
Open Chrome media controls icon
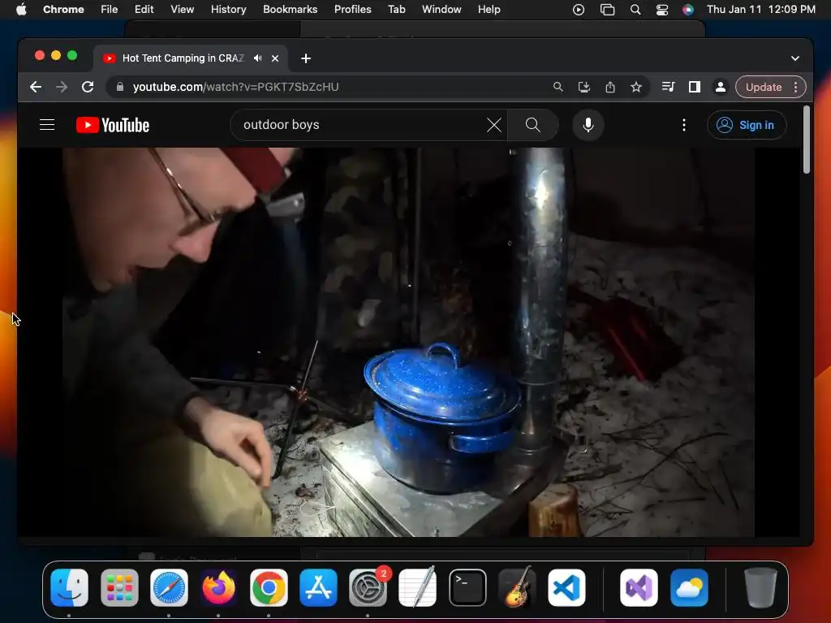(x=669, y=87)
